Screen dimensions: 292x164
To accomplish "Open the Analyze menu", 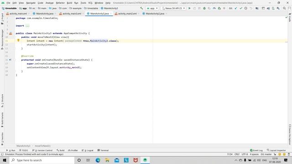I will 49,3.
